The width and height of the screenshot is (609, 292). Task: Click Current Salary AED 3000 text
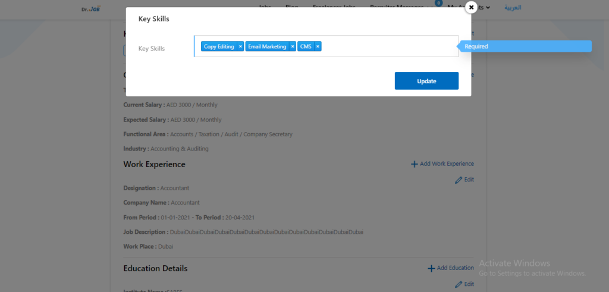pos(171,105)
